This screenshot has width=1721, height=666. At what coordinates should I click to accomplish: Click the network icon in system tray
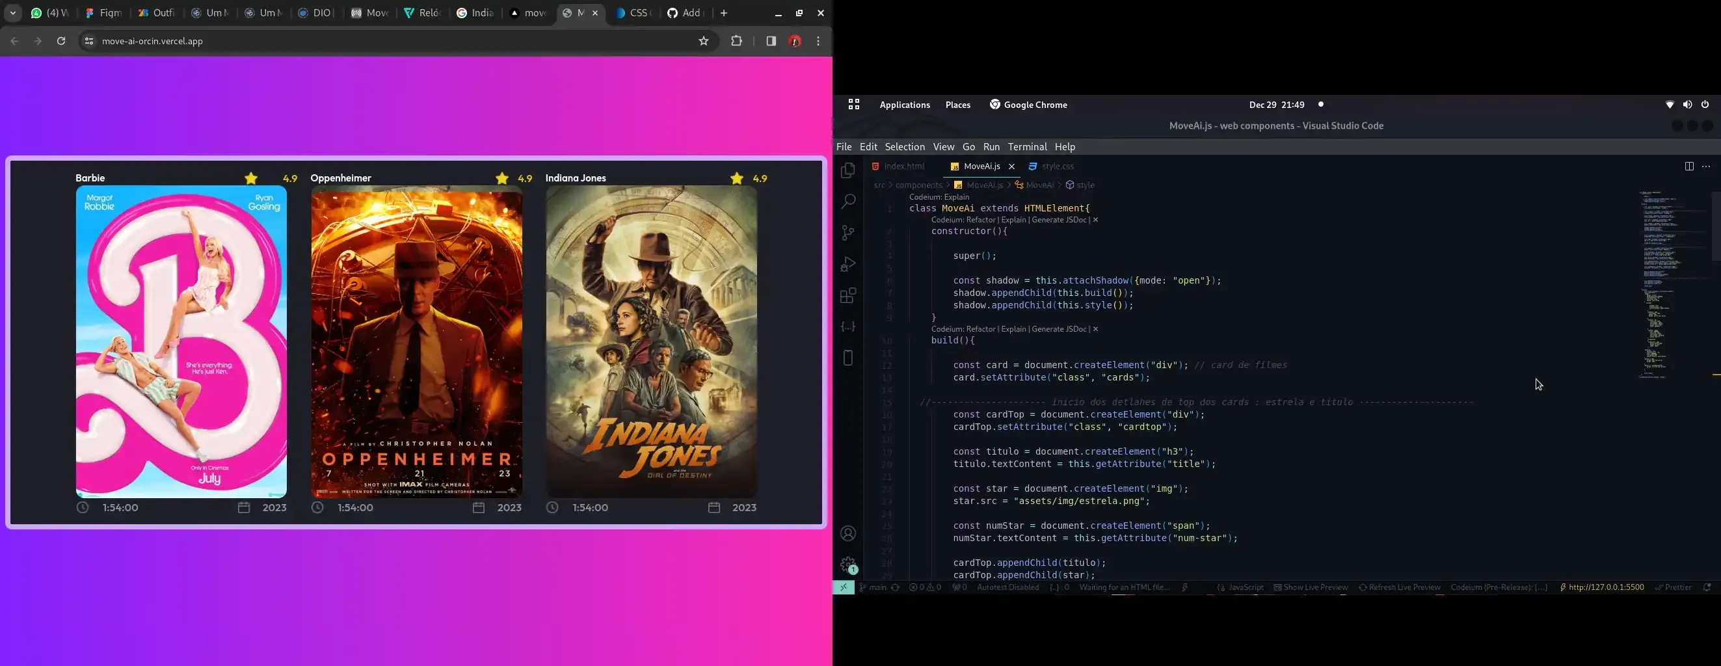pyautogui.click(x=1669, y=105)
